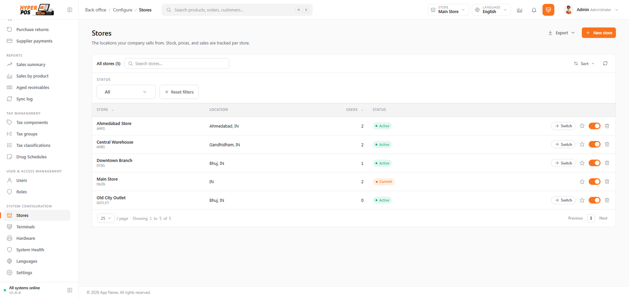Switch to Ahmedabad Store
Viewport: 629px width, 298px height.
point(563,126)
